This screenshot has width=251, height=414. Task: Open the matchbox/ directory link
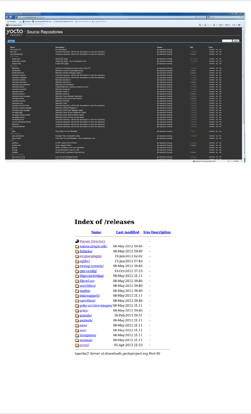(x=88, y=286)
